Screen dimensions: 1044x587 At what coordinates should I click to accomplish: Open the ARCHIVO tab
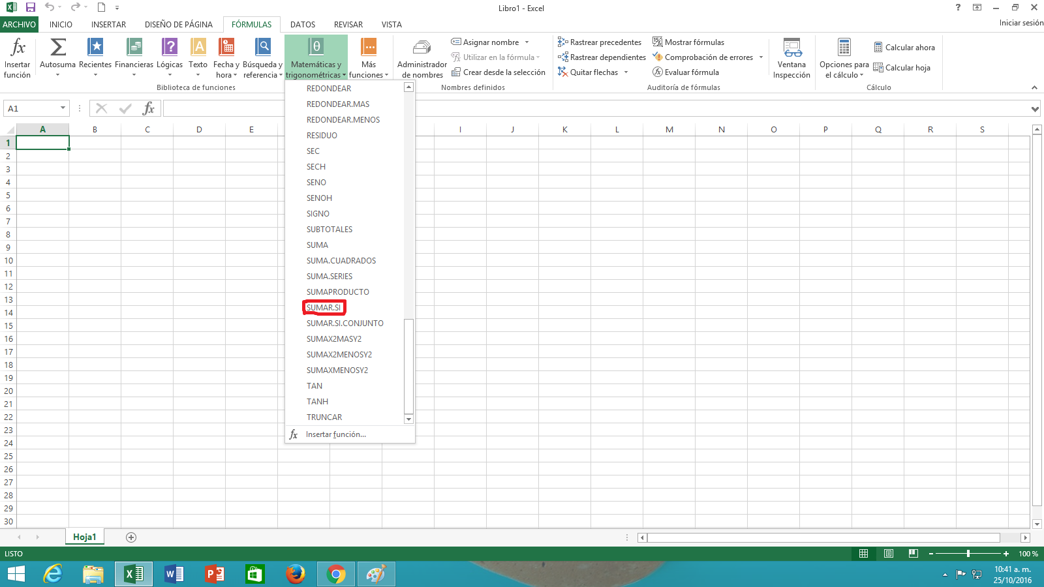(x=19, y=24)
